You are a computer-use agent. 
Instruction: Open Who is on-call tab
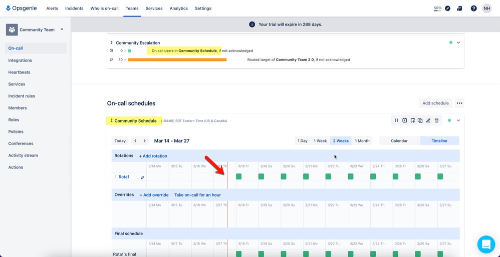click(x=104, y=8)
